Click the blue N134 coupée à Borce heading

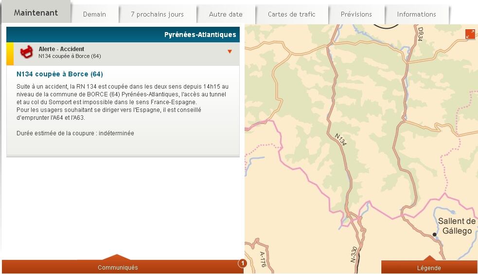(x=60, y=74)
